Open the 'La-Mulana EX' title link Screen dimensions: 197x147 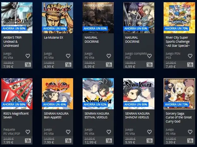pos(54,38)
